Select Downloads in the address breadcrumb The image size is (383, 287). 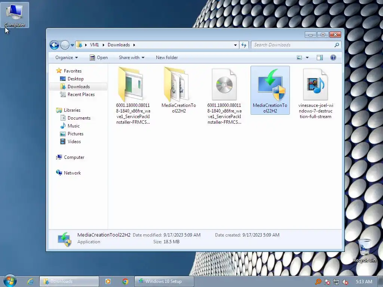point(119,45)
